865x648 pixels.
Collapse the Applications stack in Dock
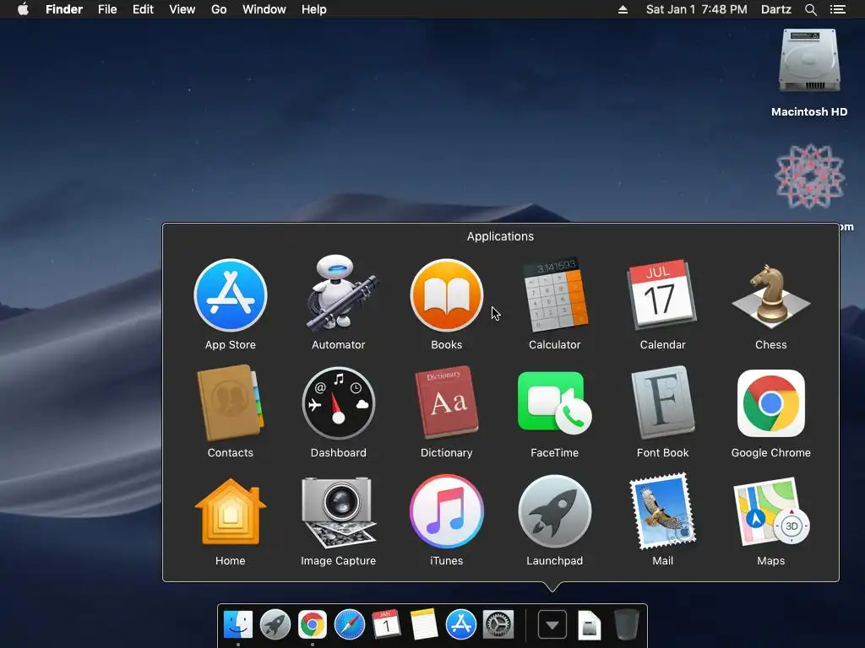pyautogui.click(x=552, y=625)
